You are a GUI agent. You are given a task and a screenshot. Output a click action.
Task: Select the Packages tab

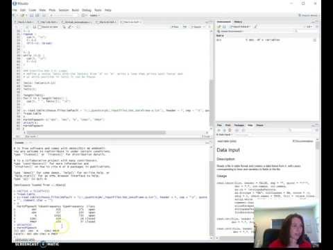coord(239,125)
